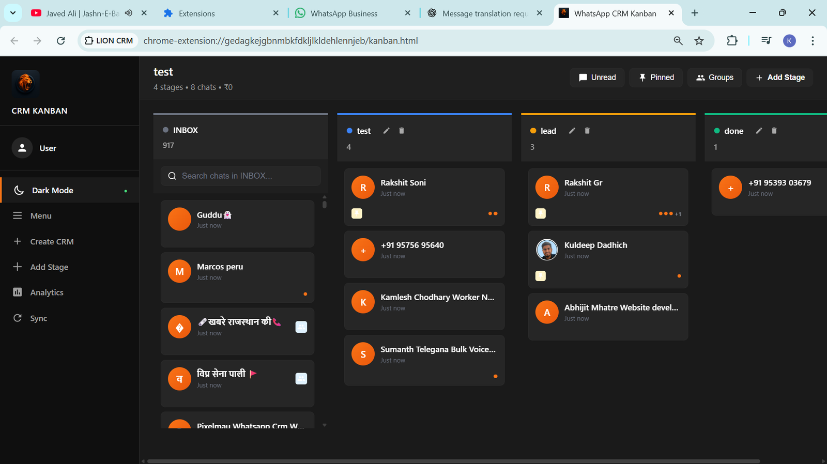
Task: Open +91 95756 95640 chat card
Action: click(x=424, y=254)
